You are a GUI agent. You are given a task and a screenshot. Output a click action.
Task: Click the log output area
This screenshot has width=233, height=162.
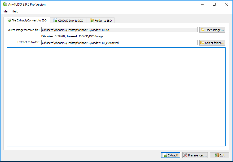pos(116,97)
